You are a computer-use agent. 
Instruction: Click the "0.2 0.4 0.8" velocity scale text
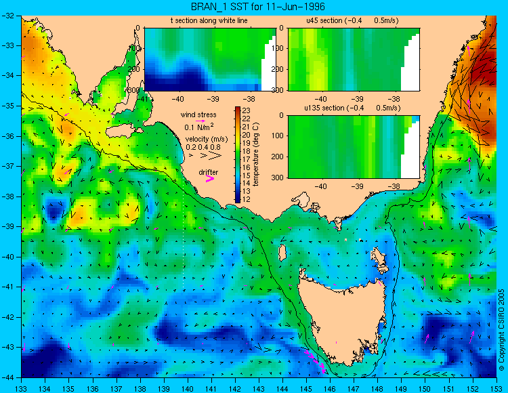203,147
